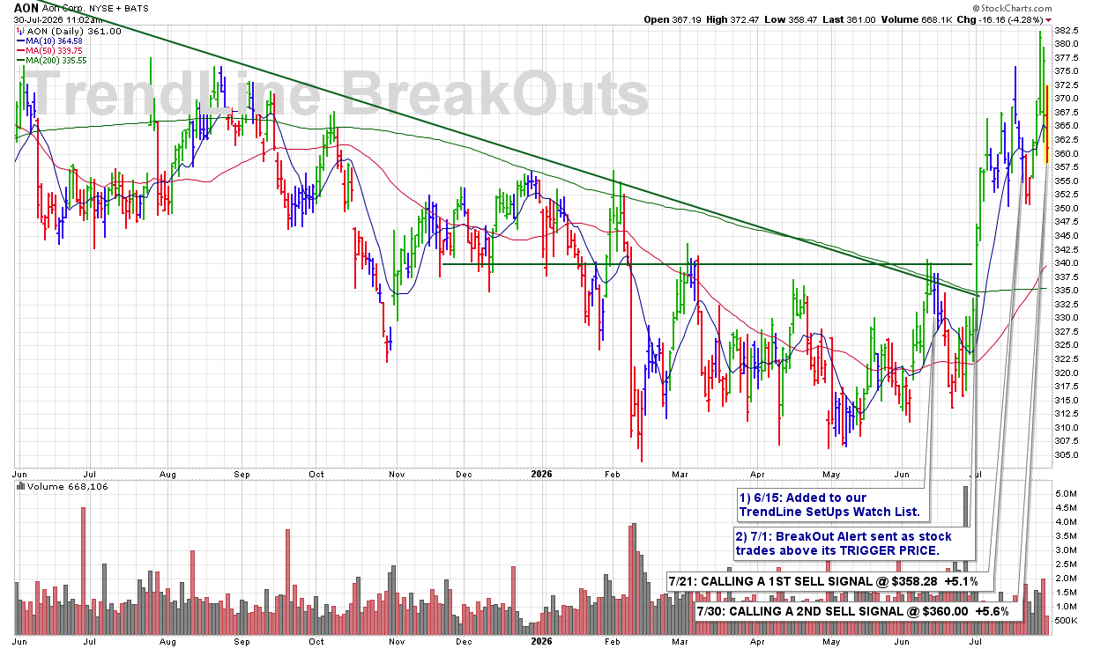
Task: Click the Feb month label under price chart
Action: point(612,473)
